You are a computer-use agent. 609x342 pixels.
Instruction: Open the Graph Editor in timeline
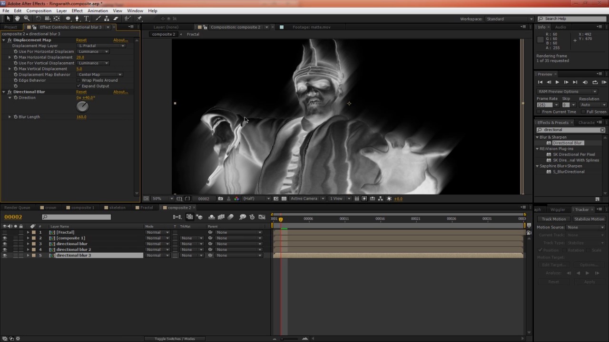[262, 217]
